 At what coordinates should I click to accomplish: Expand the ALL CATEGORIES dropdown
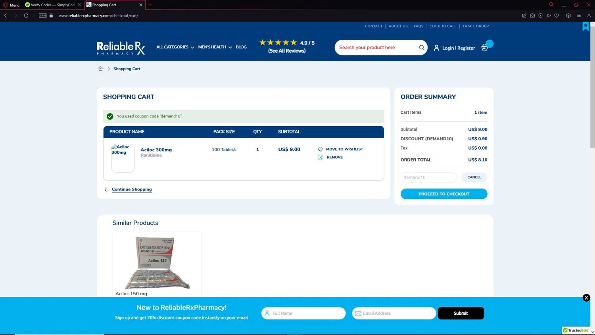pos(175,47)
